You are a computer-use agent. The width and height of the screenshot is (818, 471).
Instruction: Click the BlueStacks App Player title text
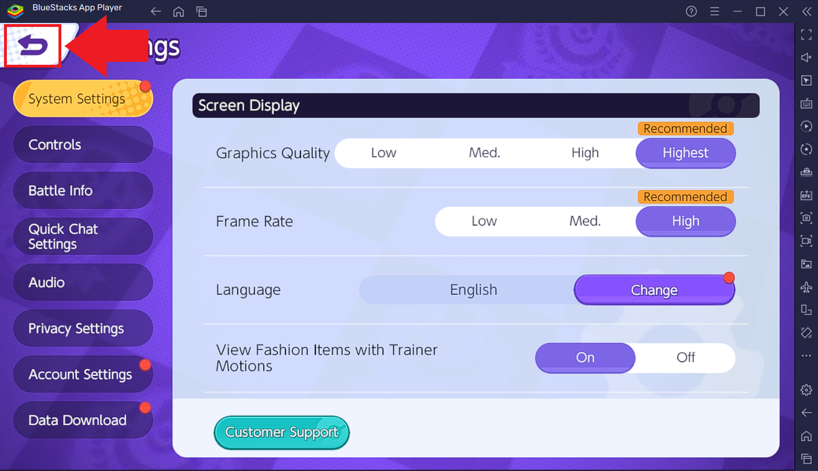pyautogui.click(x=77, y=7)
